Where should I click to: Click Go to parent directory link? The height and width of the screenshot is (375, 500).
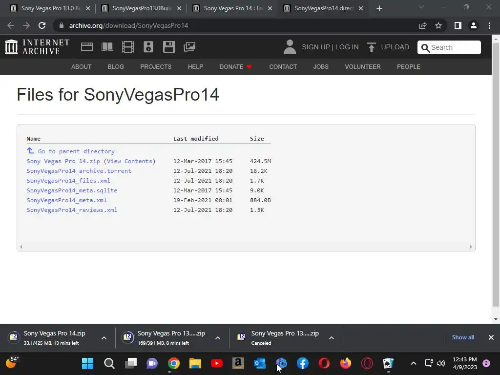(x=76, y=151)
